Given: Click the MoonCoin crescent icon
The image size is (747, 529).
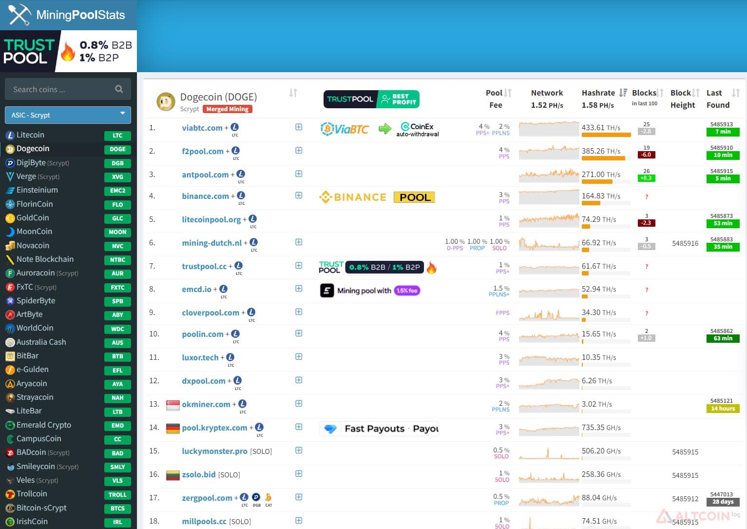Looking at the screenshot, I should point(10,232).
